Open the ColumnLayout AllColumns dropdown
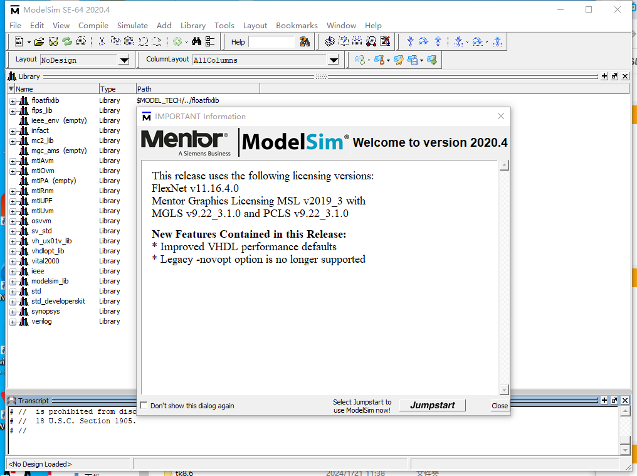637x476 pixels. coord(334,60)
